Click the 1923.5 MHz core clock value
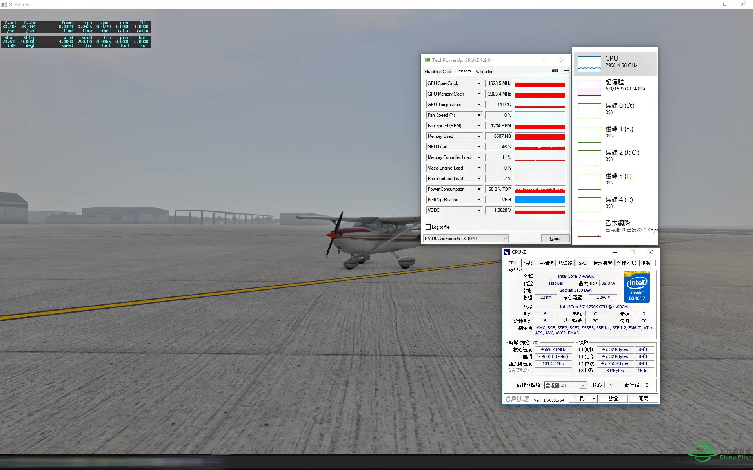This screenshot has width=753, height=470. coord(499,83)
